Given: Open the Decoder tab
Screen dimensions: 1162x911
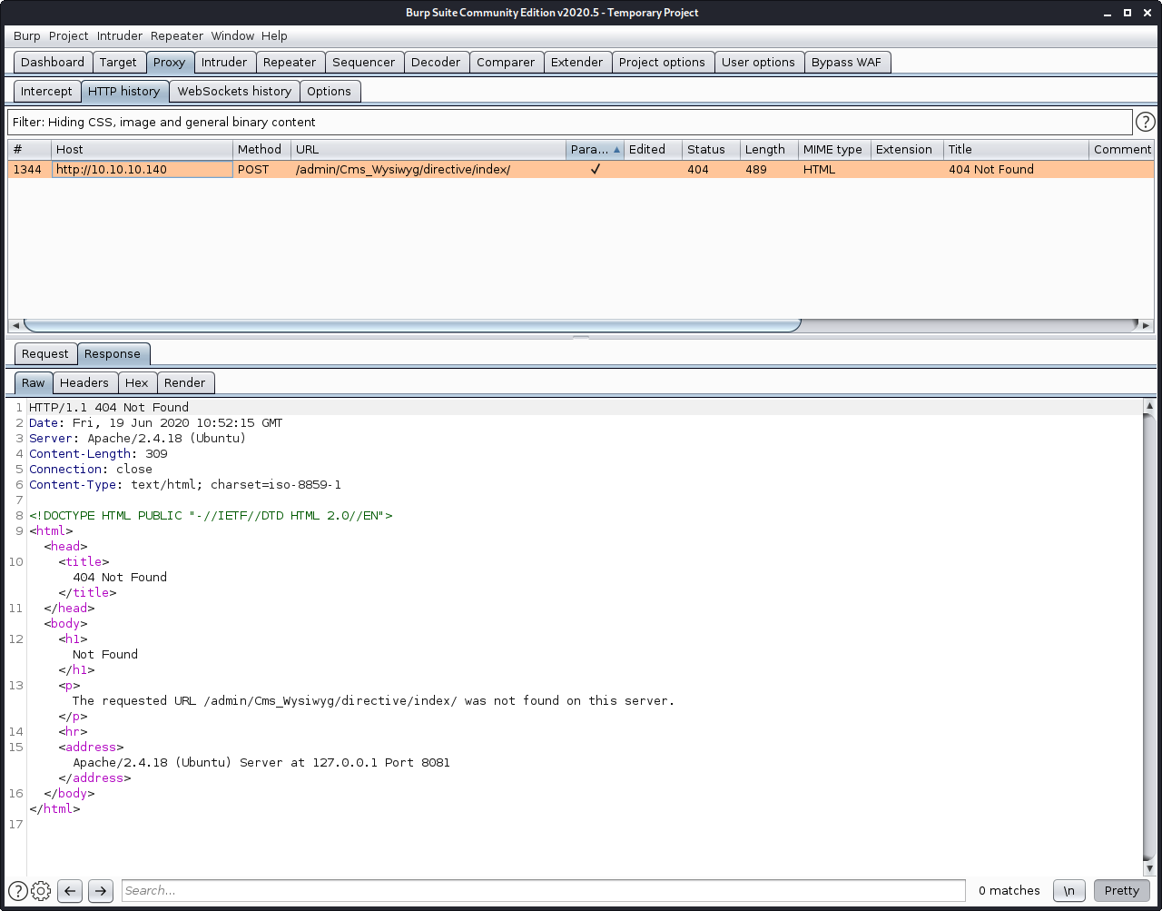Looking at the screenshot, I should 436,63.
